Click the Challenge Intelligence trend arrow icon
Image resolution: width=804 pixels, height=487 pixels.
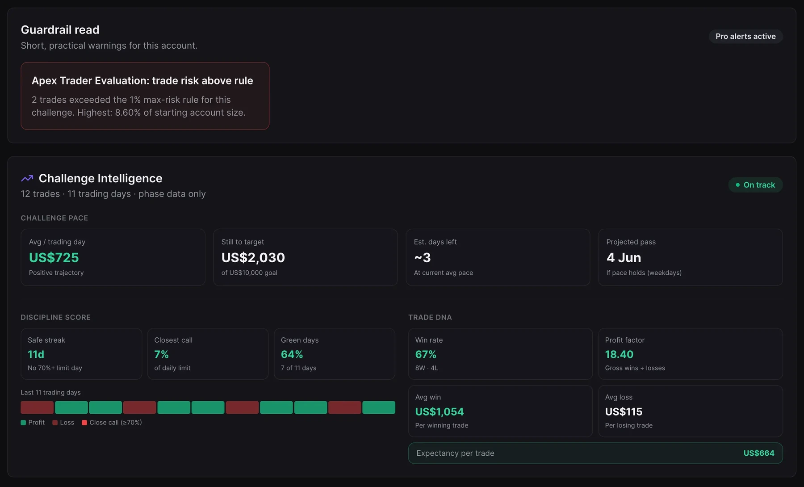pyautogui.click(x=27, y=178)
